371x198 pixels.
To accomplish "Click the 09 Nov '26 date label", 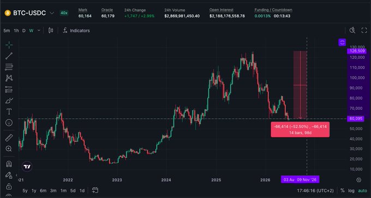I will (x=307, y=179).
